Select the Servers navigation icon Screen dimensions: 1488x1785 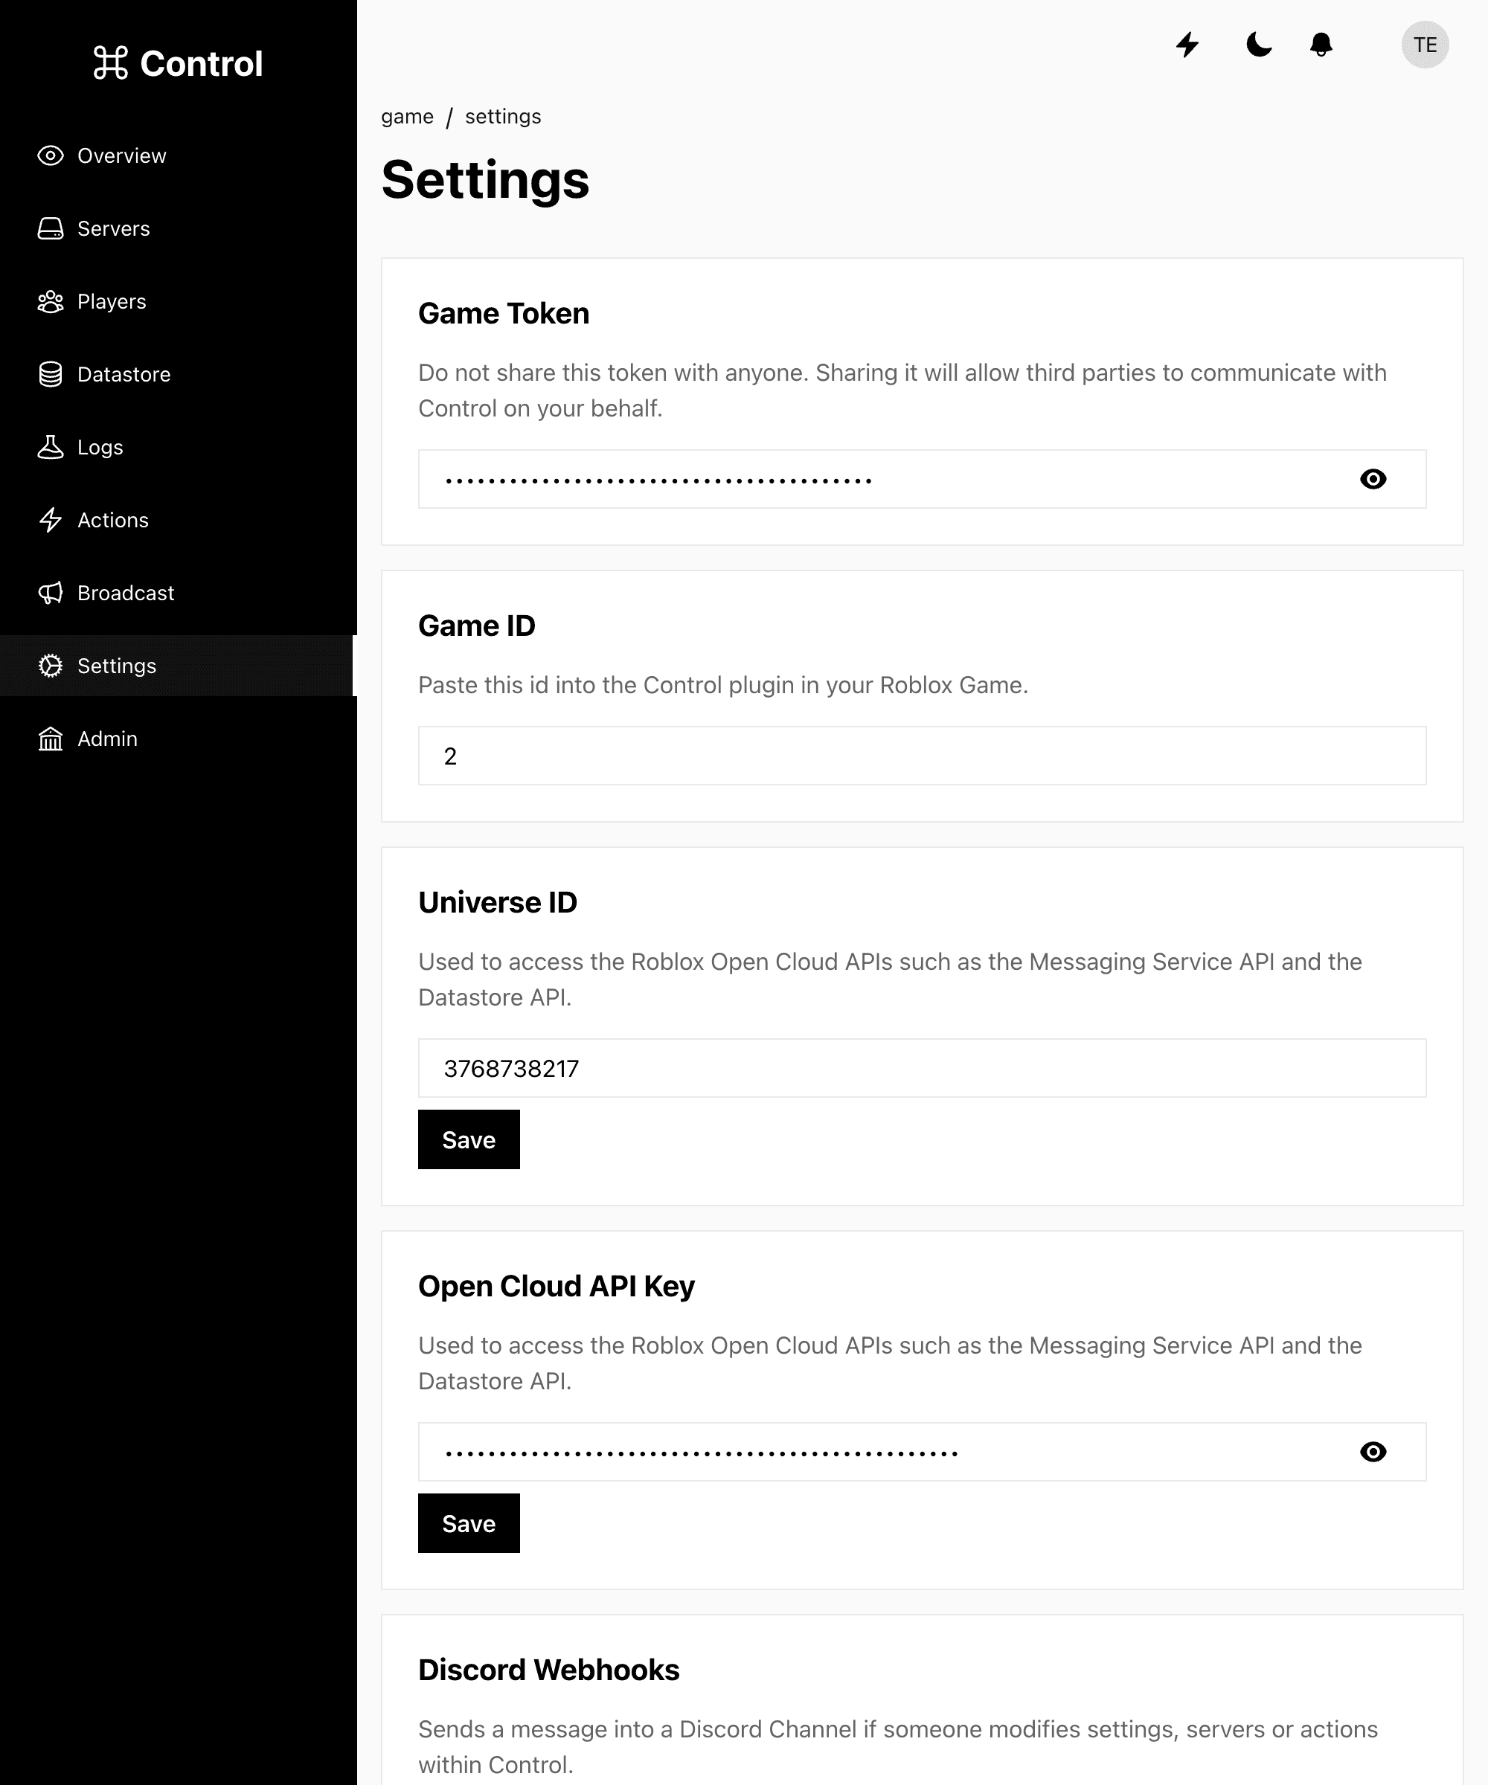pos(51,228)
